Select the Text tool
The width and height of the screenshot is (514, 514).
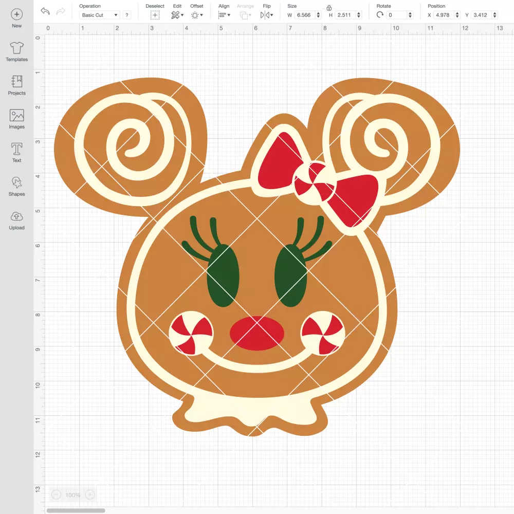coord(17,149)
